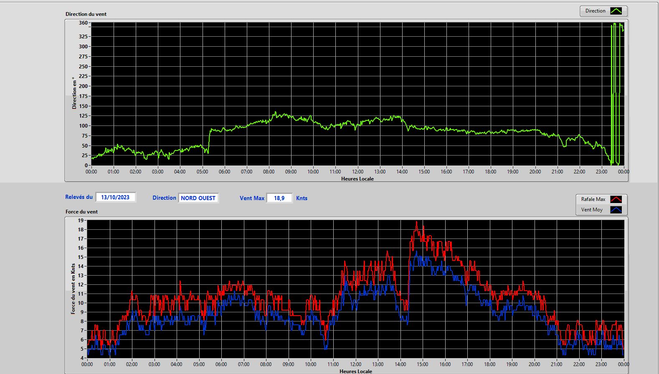Click the 'Vent Max' label
This screenshot has width=659, height=374.
tap(252, 198)
